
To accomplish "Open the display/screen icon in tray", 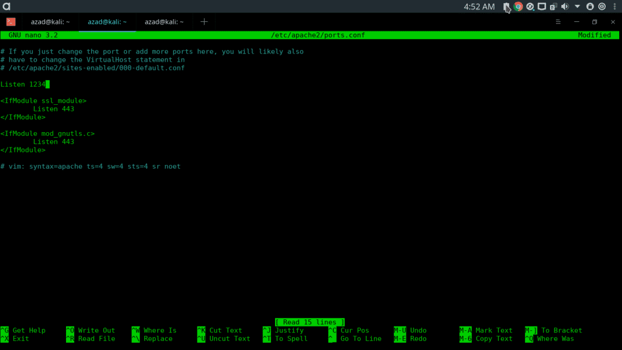I will 542,7.
